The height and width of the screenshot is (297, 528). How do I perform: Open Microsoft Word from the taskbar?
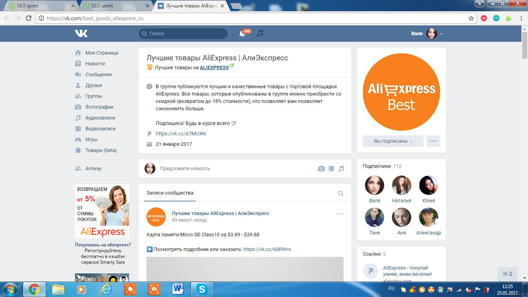pyautogui.click(x=178, y=289)
